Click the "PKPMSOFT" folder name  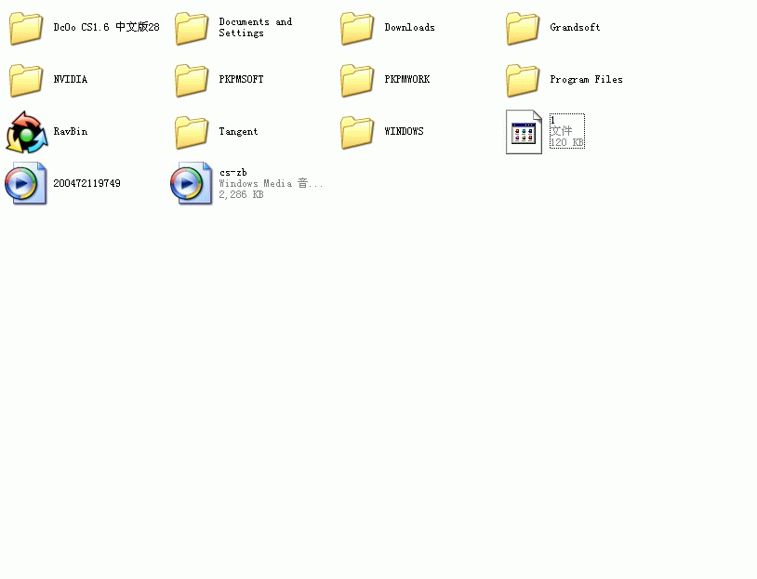coord(242,79)
